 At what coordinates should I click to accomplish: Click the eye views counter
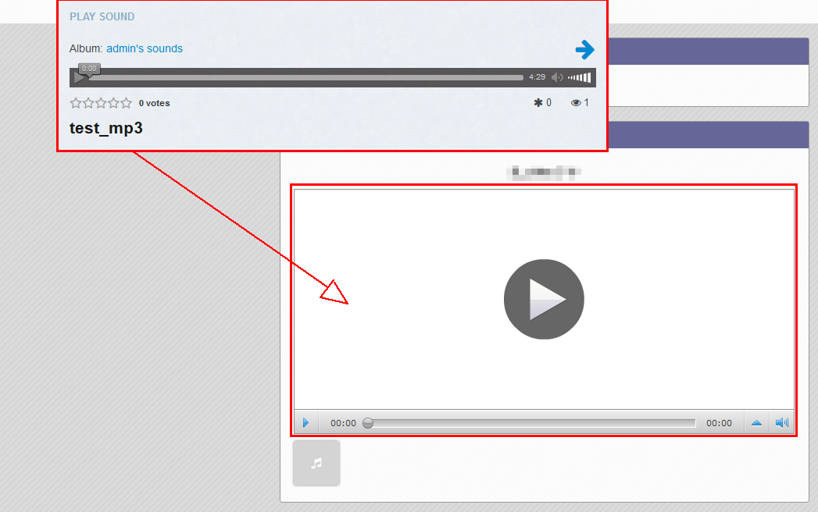(x=580, y=103)
